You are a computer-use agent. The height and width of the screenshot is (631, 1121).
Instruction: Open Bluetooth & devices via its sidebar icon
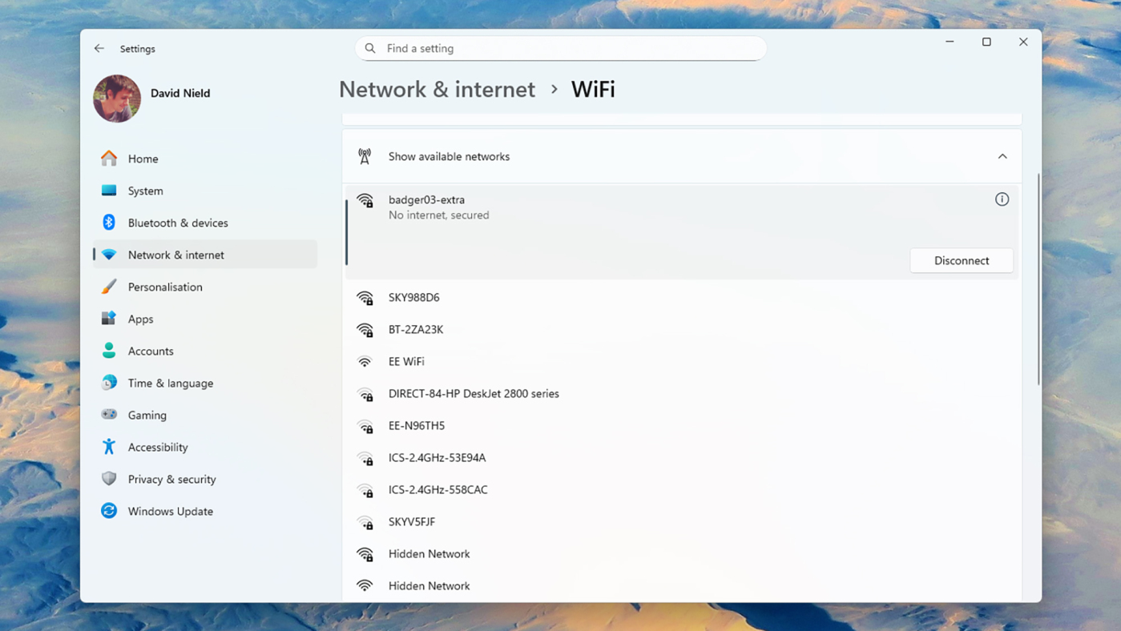coord(109,223)
